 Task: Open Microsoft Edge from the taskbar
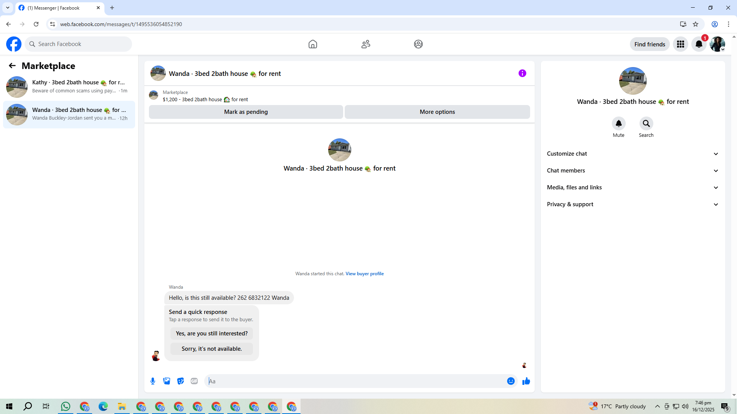(103, 406)
